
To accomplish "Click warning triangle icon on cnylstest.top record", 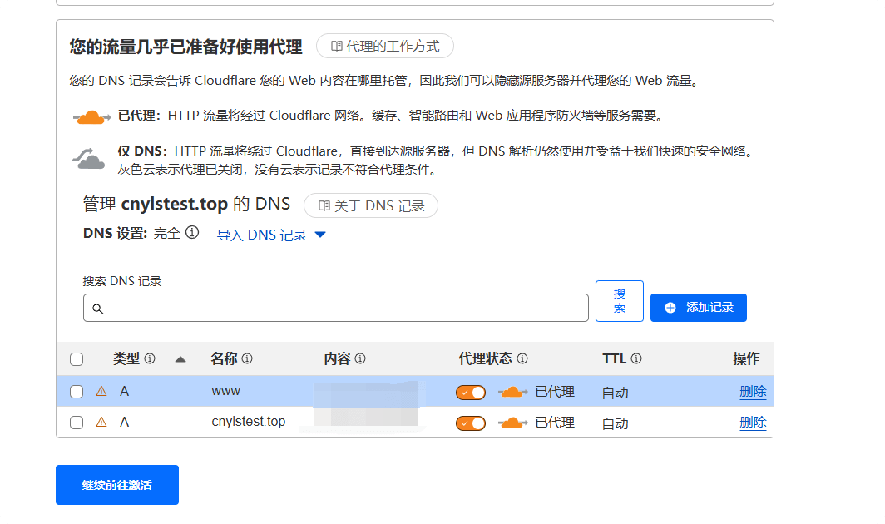I will tap(101, 423).
